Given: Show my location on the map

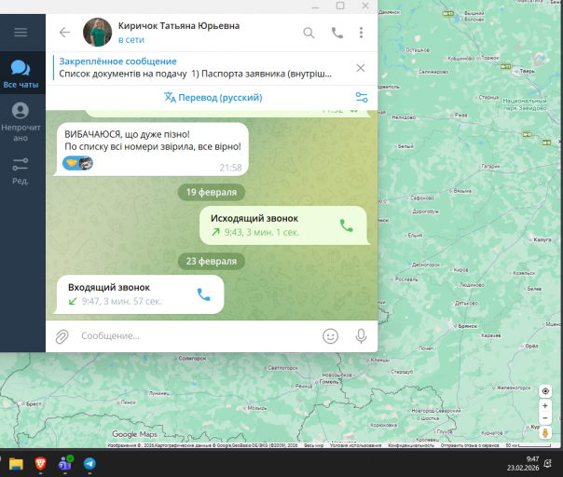Looking at the screenshot, I should (545, 391).
